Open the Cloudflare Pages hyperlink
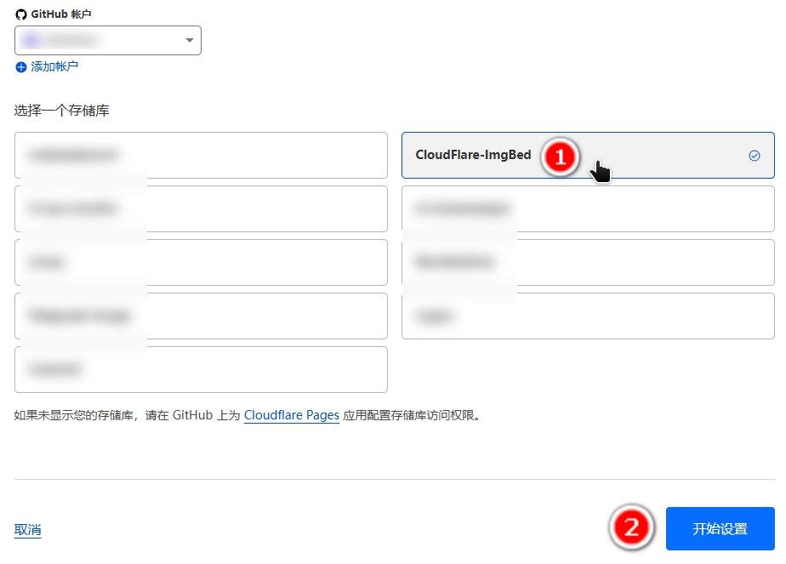This screenshot has height=564, width=786. [x=291, y=415]
